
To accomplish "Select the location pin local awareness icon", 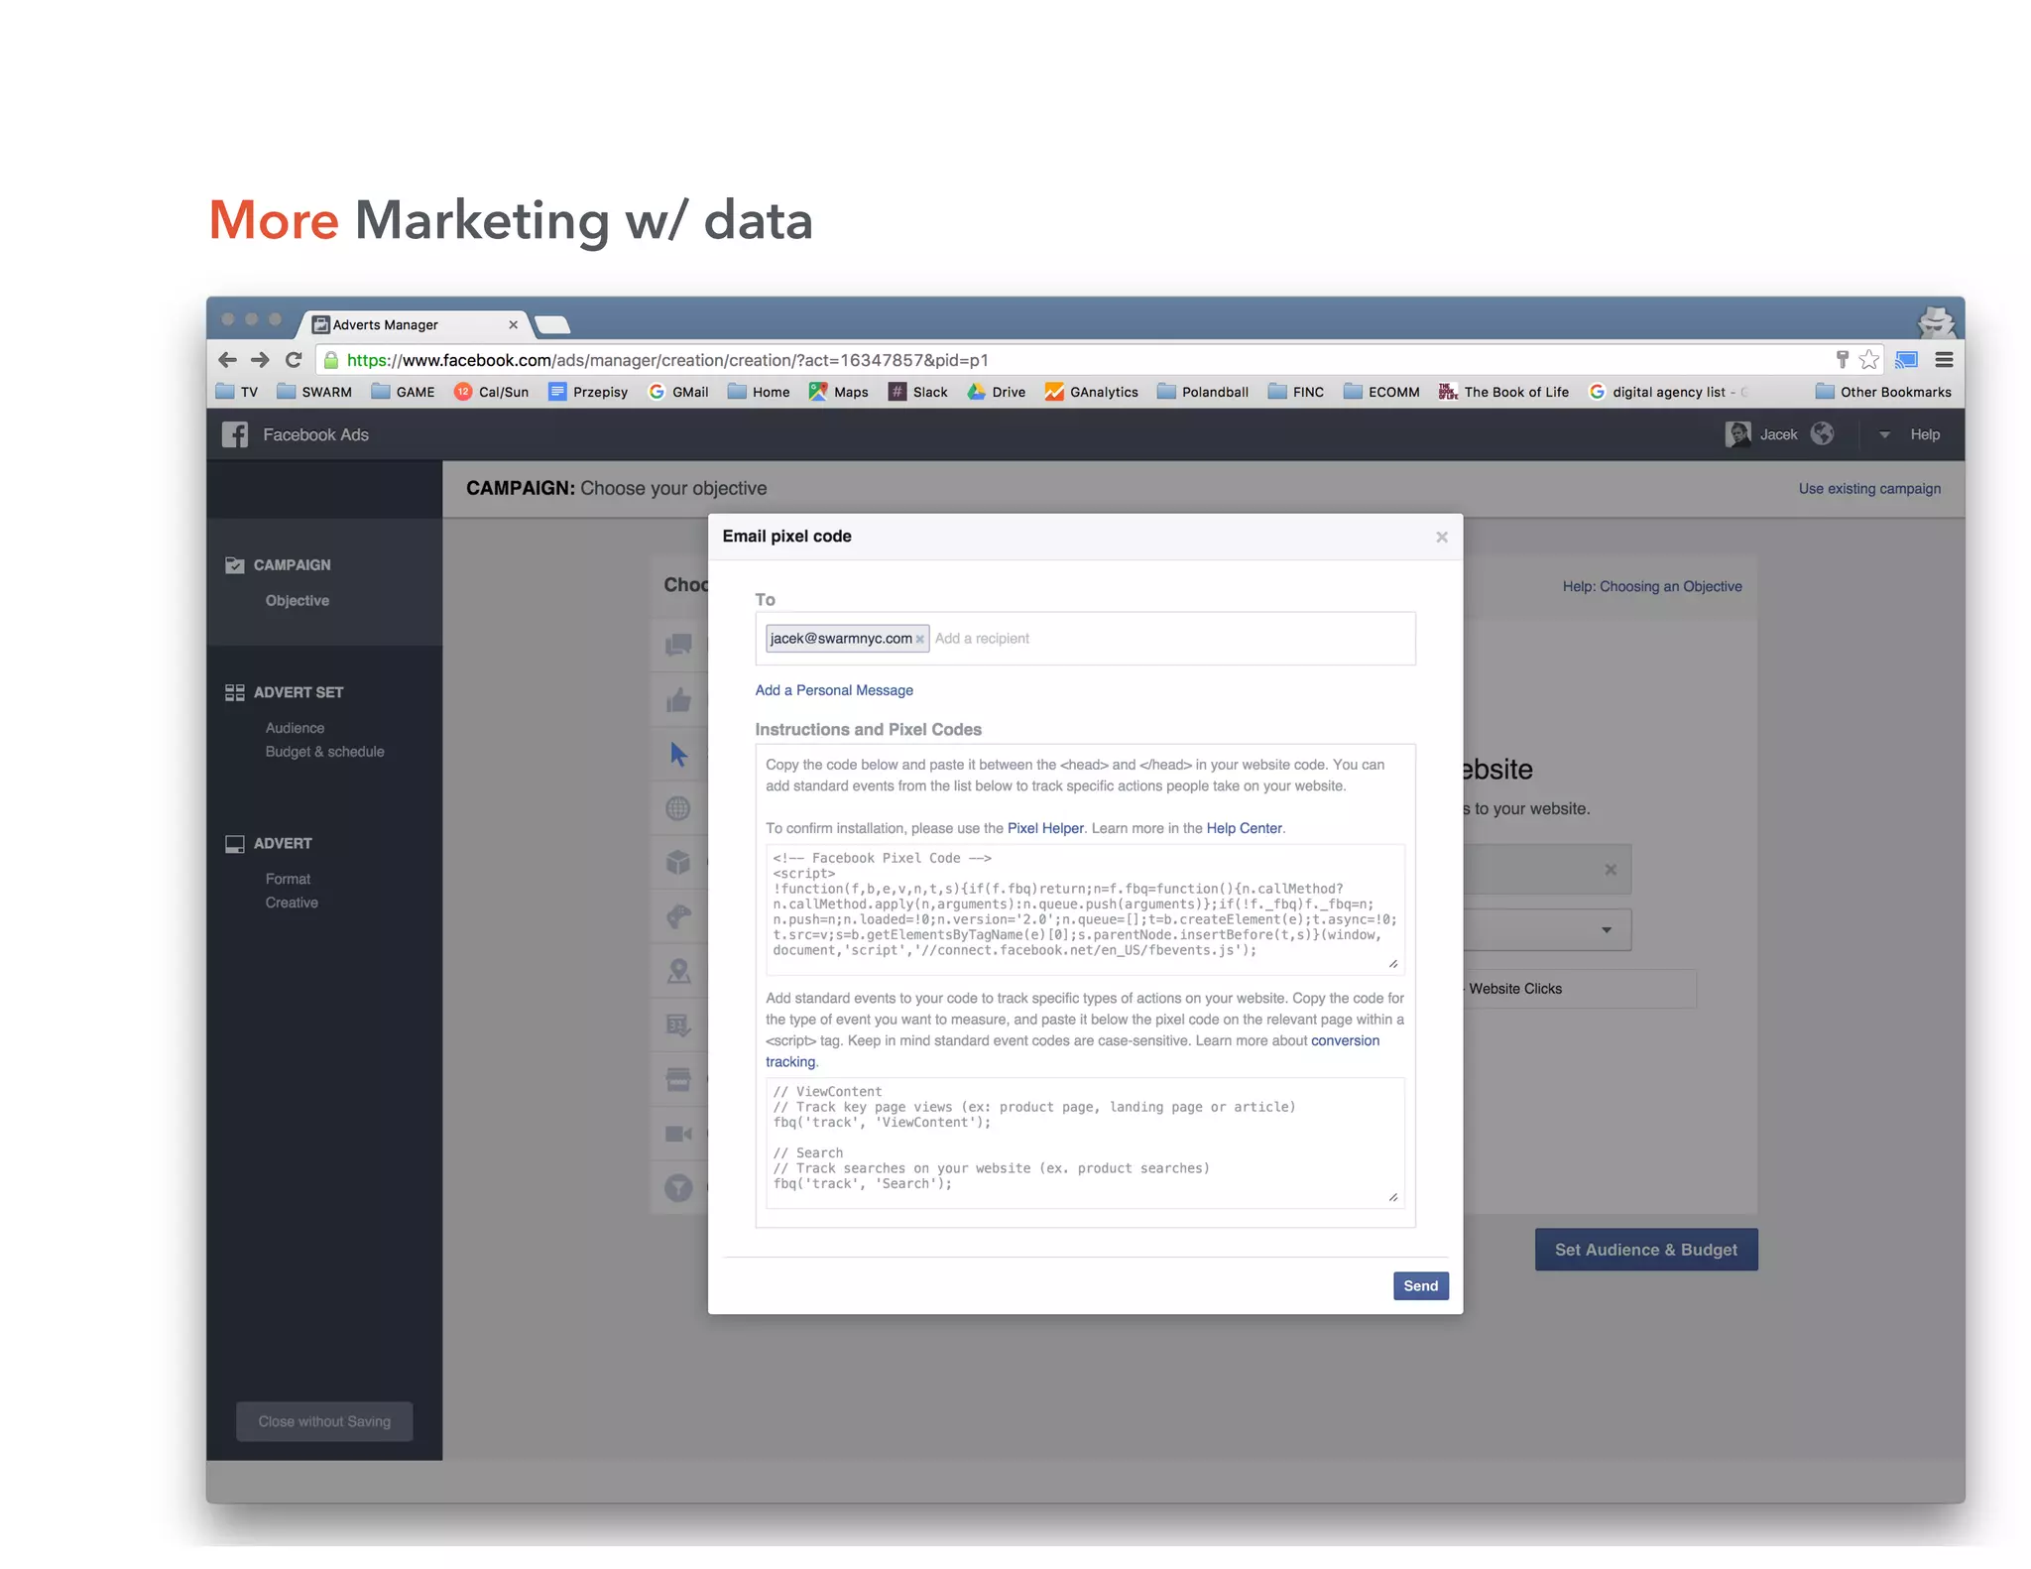I will 678,971.
